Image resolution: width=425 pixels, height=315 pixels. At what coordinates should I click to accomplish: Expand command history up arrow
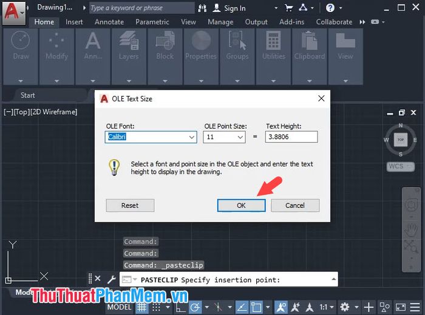click(x=334, y=279)
